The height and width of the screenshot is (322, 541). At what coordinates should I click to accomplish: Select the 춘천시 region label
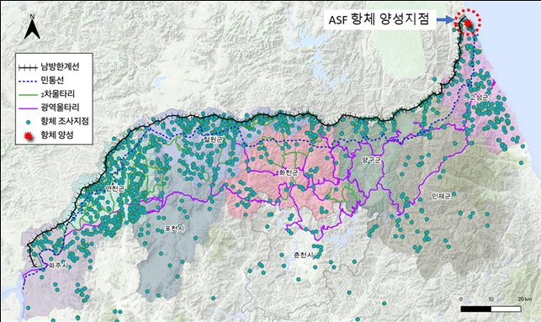coord(303,255)
